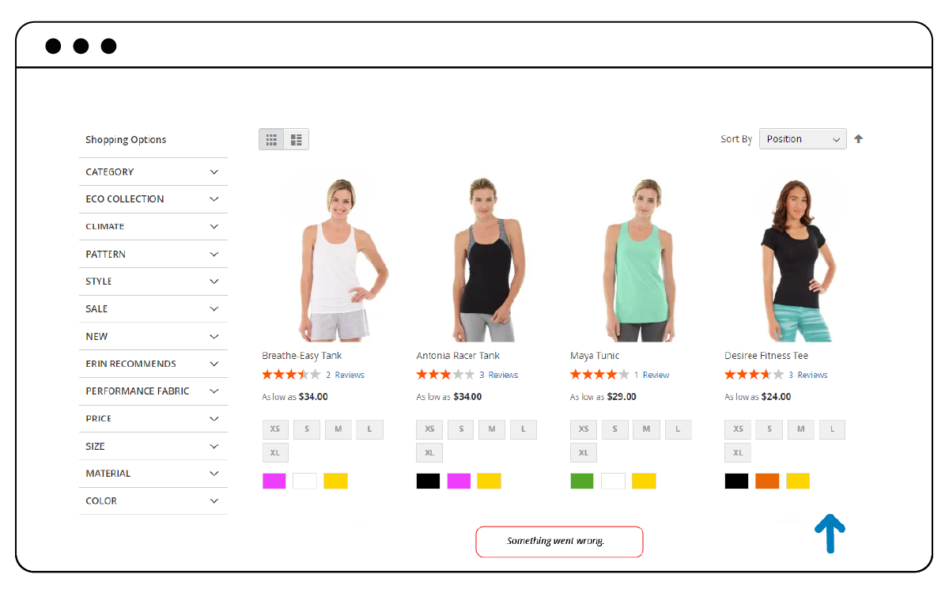
Task: Click the Maya Tunic star rating
Action: click(x=599, y=375)
